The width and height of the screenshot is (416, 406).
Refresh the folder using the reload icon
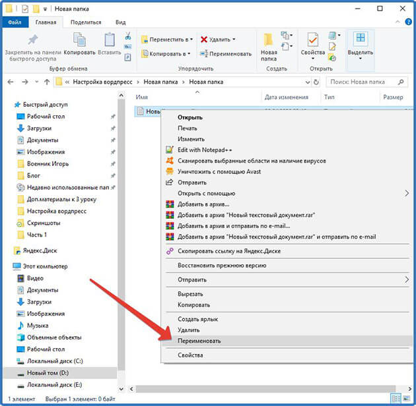(316, 82)
